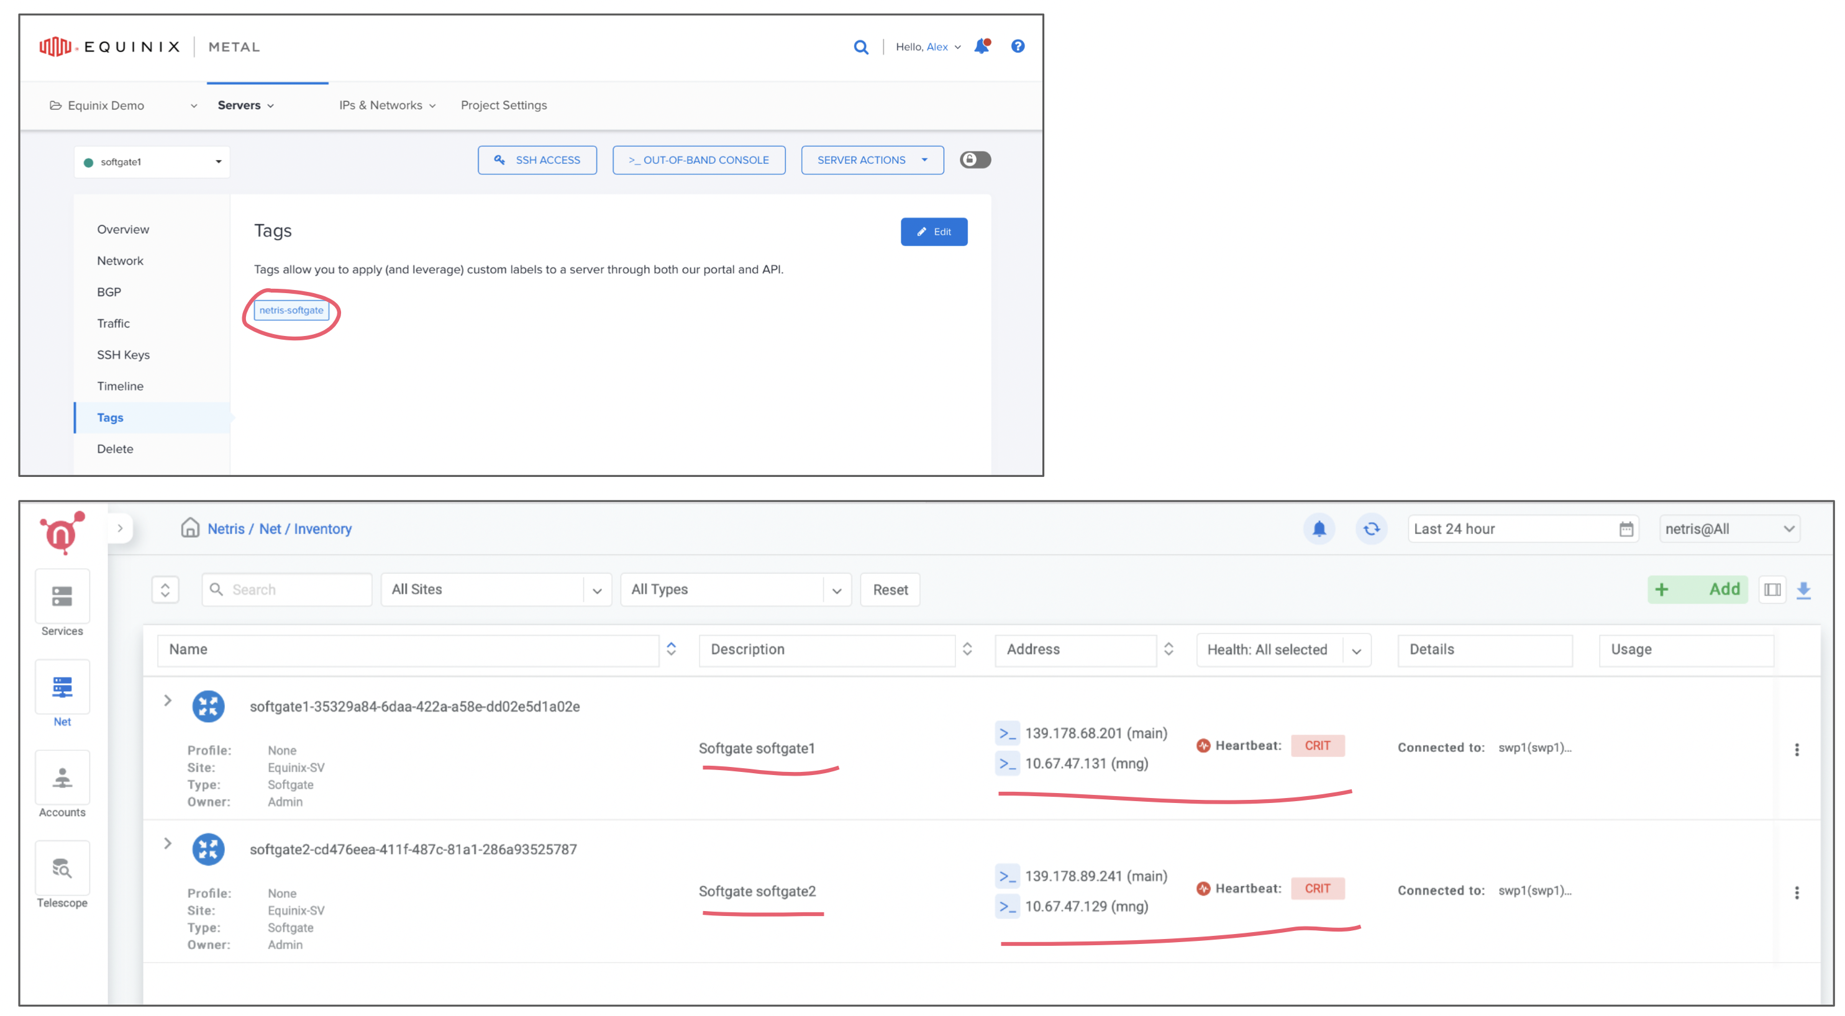Click the green Add button
The image size is (1845, 1016).
(1697, 589)
